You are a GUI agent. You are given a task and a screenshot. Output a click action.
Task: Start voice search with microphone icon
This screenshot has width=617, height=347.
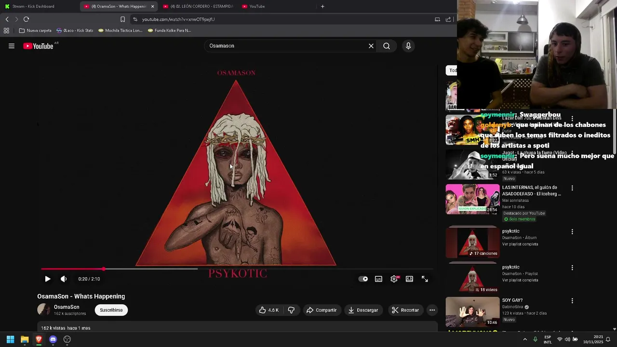(408, 46)
